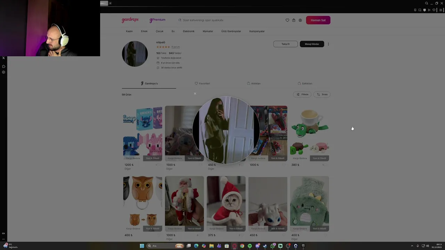The width and height of the screenshot is (445, 250).
Task: Launch Microsoft Edge from taskbar
Action: pyautogui.click(x=196, y=246)
